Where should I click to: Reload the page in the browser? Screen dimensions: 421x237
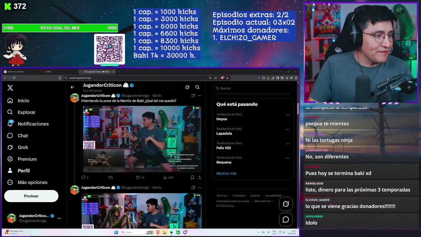coord(14,78)
